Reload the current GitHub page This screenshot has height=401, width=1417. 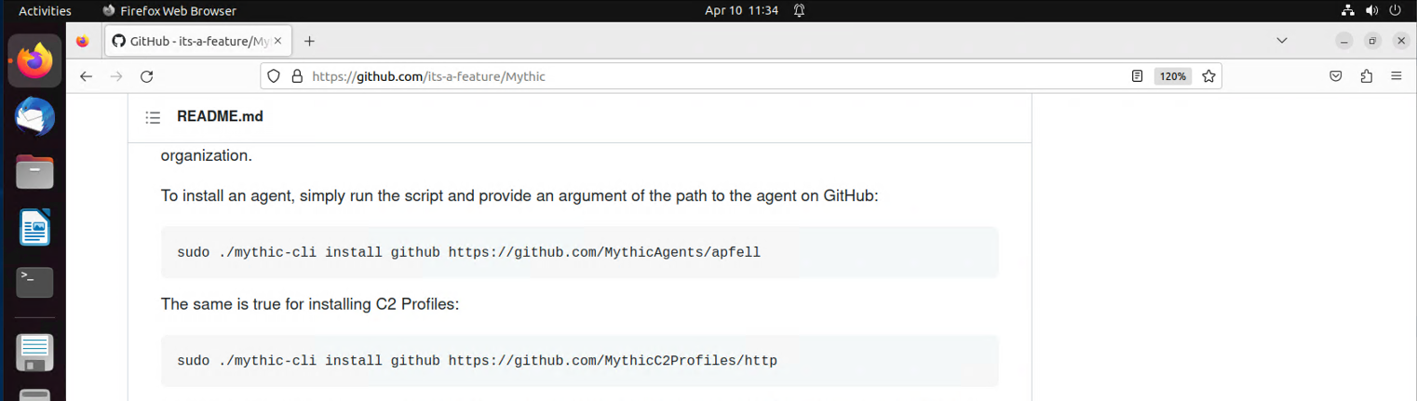pyautogui.click(x=146, y=76)
